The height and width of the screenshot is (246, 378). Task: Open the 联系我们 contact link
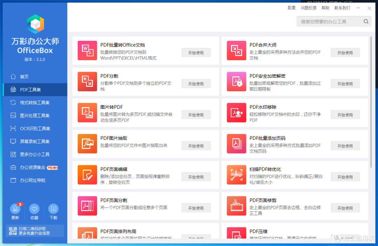coord(342,8)
